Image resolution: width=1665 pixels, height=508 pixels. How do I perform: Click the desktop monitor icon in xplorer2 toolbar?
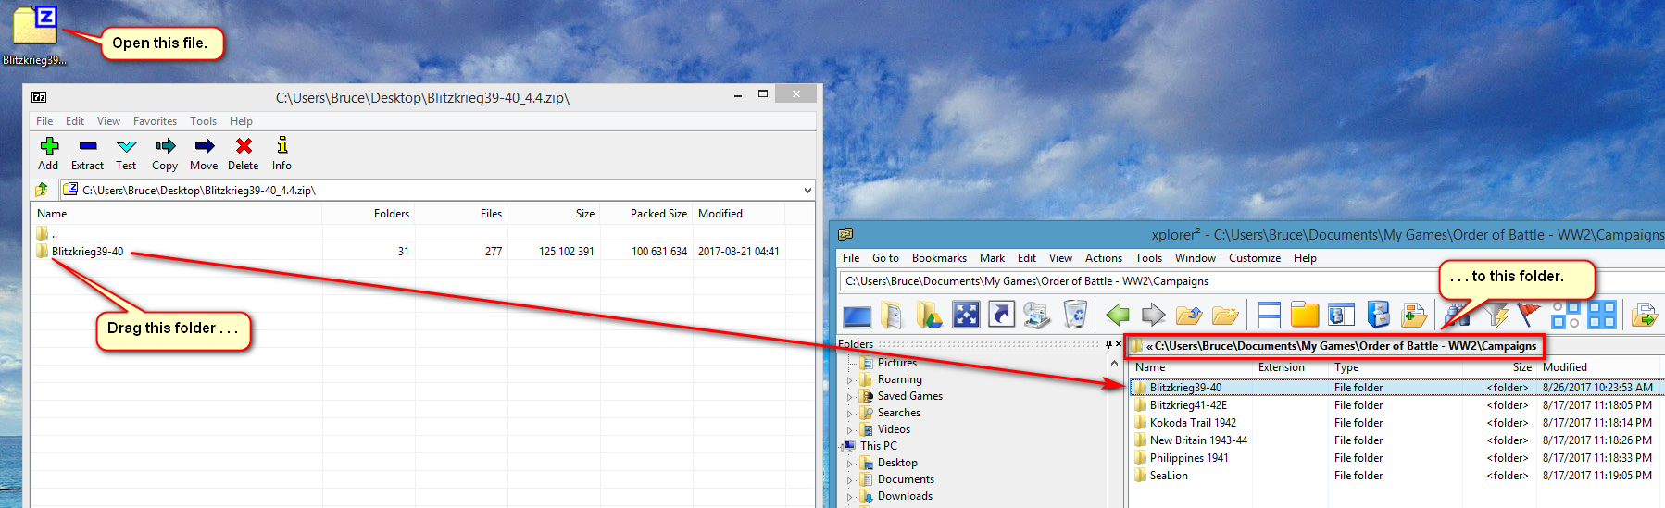[857, 316]
